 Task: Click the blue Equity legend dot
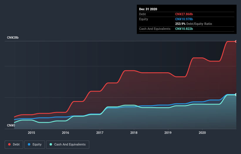tap(29, 144)
